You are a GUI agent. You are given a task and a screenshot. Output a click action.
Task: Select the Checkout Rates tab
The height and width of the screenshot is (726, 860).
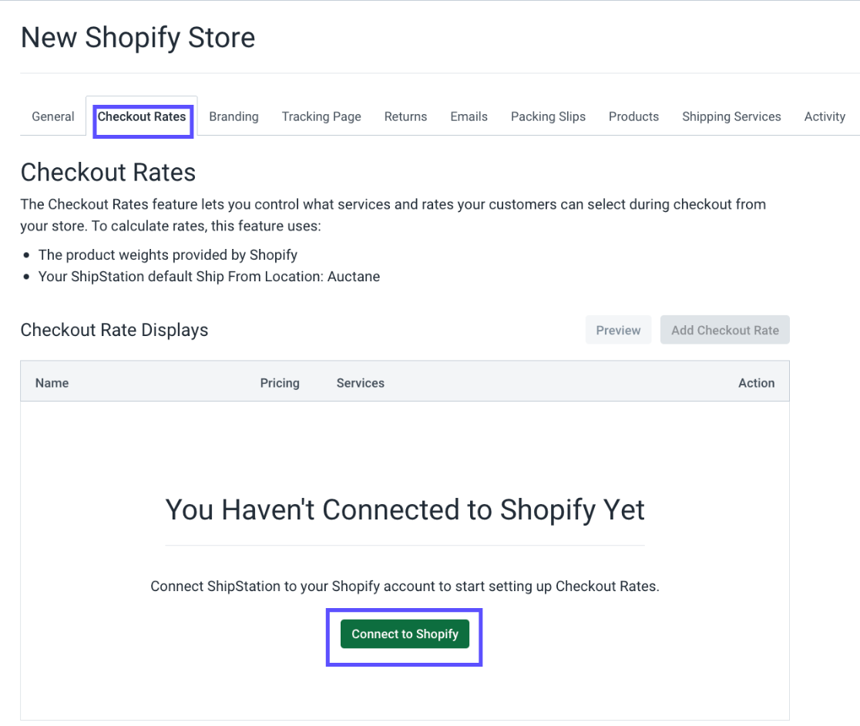(x=142, y=116)
